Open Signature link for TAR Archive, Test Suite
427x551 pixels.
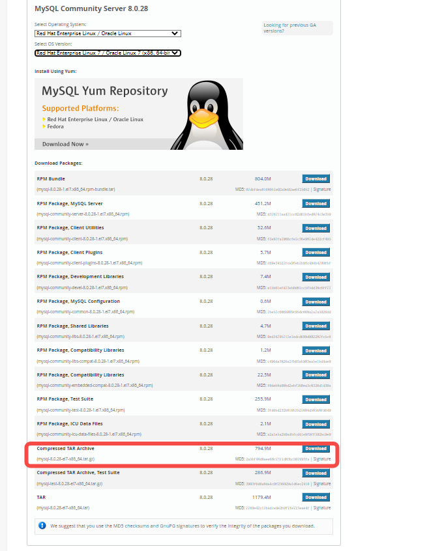(x=322, y=484)
